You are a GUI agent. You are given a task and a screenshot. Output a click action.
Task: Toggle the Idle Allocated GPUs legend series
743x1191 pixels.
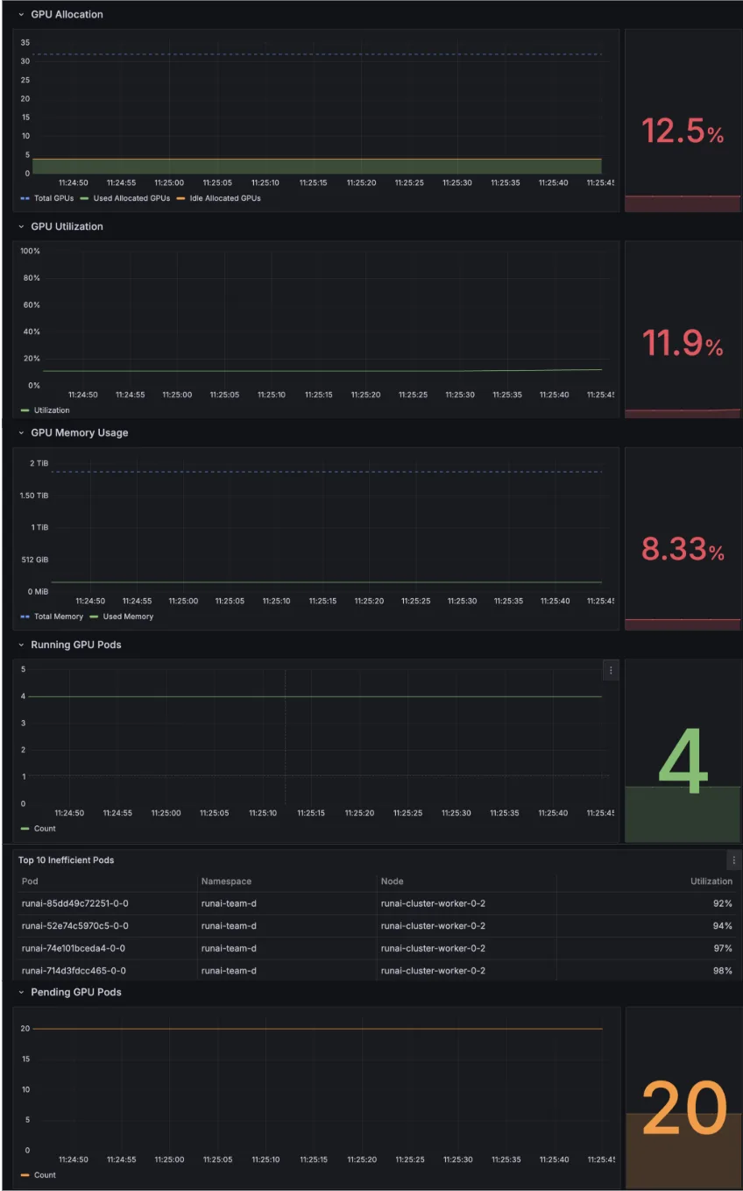coord(225,198)
